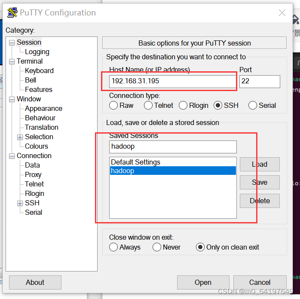Open the Selection category
Screen dimensions: 300x299
point(39,137)
